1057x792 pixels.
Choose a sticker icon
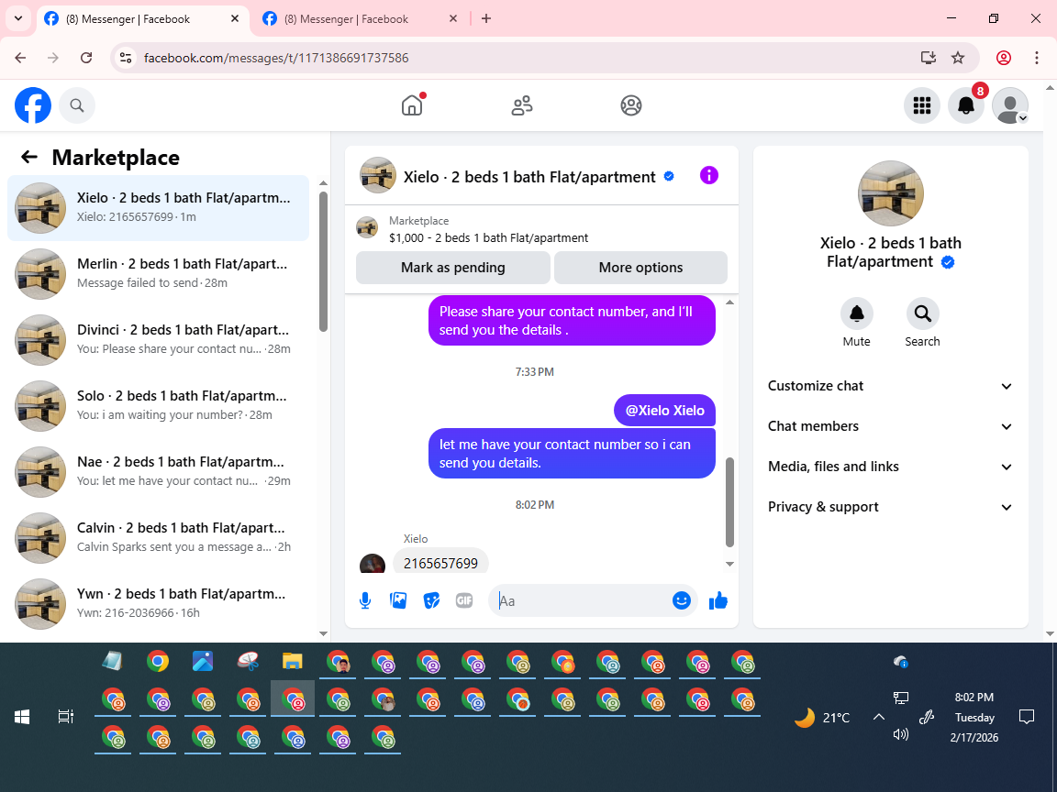(431, 600)
